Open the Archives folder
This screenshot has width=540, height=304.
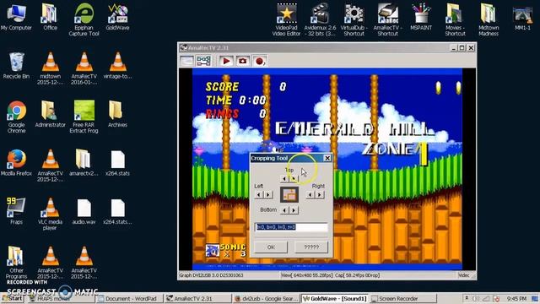[117, 114]
